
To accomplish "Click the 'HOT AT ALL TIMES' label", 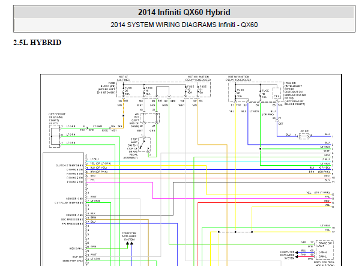I will [123, 78].
